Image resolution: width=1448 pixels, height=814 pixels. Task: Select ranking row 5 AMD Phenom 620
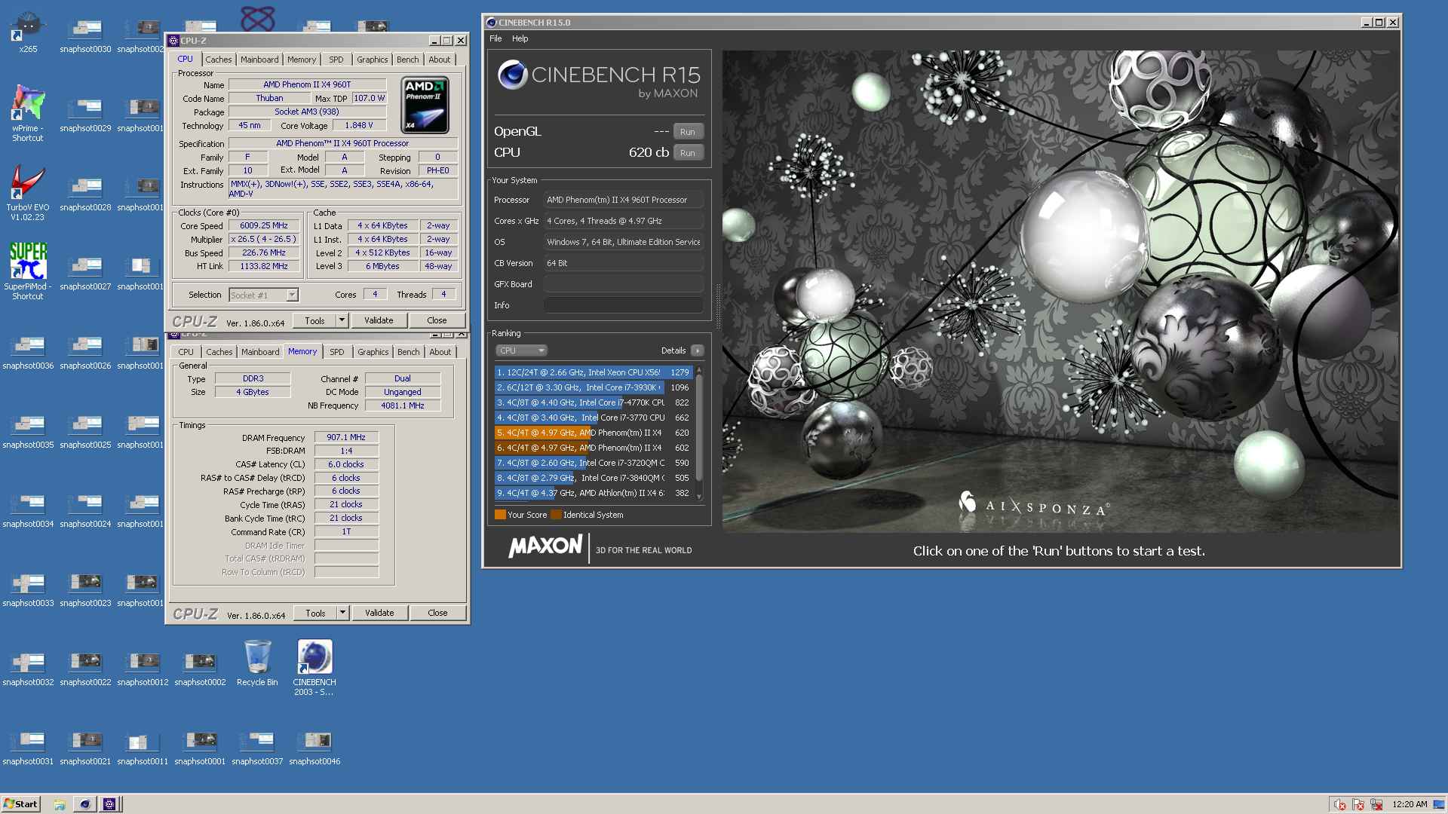594,433
